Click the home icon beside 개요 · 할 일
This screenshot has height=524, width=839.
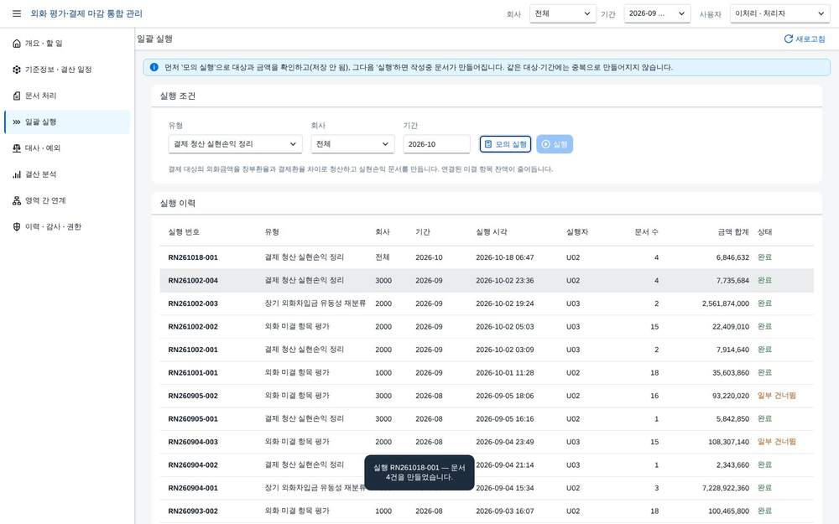(17, 44)
